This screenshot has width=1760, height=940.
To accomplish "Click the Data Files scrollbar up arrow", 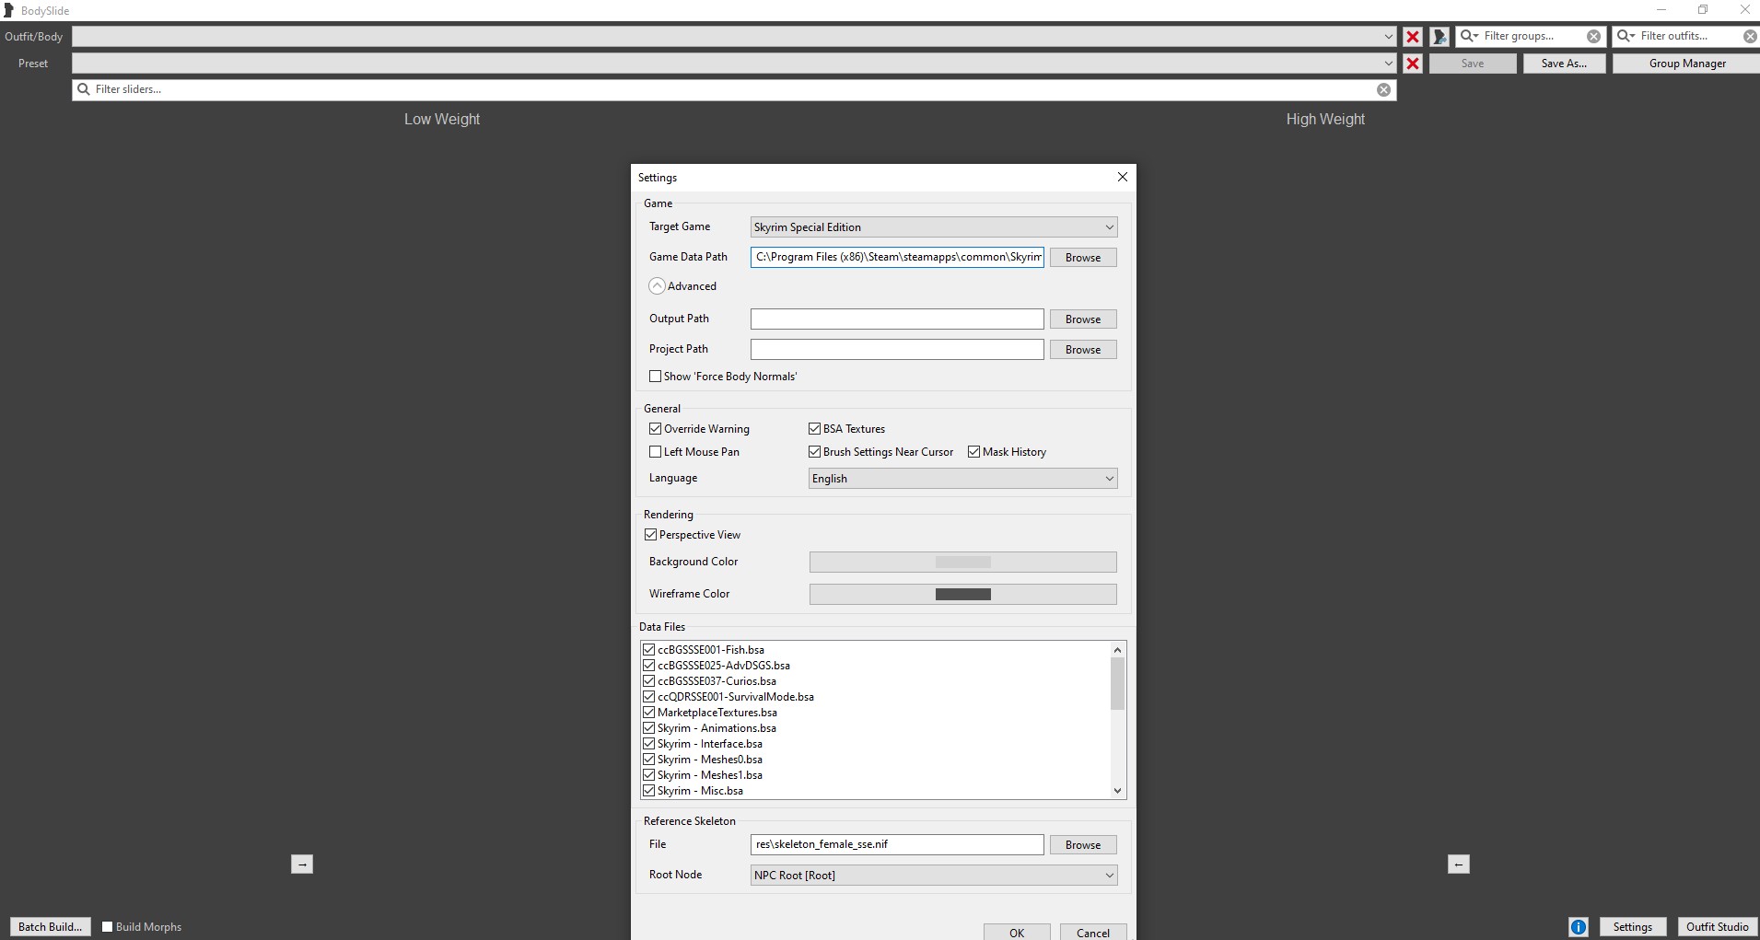I will pyautogui.click(x=1117, y=650).
